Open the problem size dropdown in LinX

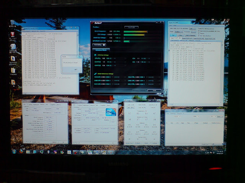coord(177,116)
